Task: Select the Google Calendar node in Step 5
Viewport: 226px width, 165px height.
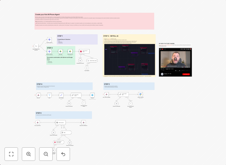Action: [141, 94]
